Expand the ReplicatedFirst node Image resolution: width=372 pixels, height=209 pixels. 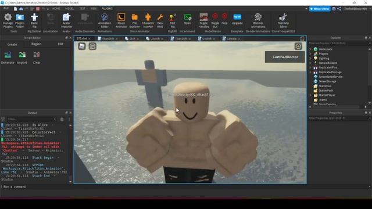pyautogui.click(x=310, y=67)
